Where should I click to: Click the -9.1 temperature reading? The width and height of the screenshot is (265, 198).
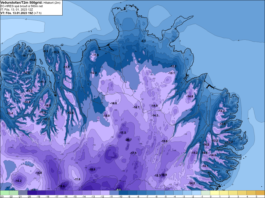coord(143,41)
